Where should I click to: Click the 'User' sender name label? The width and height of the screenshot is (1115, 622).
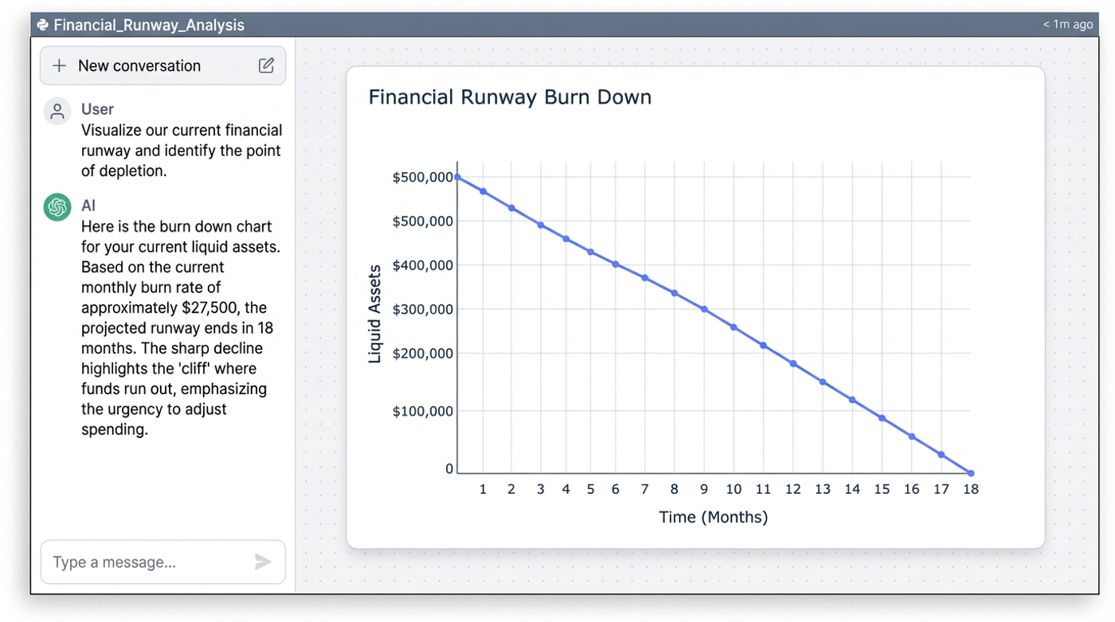pos(97,109)
